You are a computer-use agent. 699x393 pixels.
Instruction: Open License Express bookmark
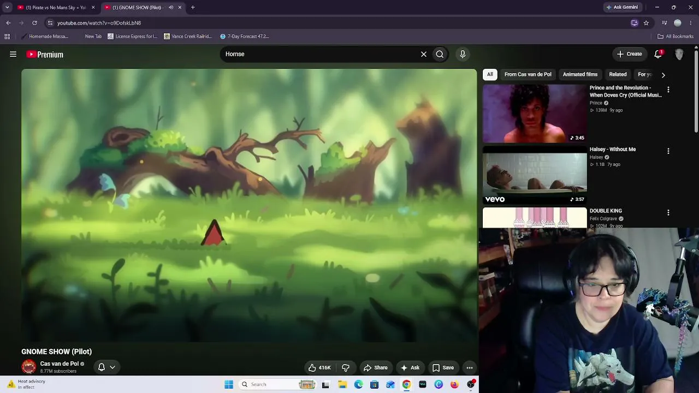click(132, 37)
